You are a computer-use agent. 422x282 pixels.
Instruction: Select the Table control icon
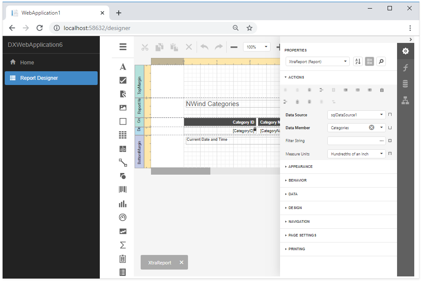coord(123,135)
